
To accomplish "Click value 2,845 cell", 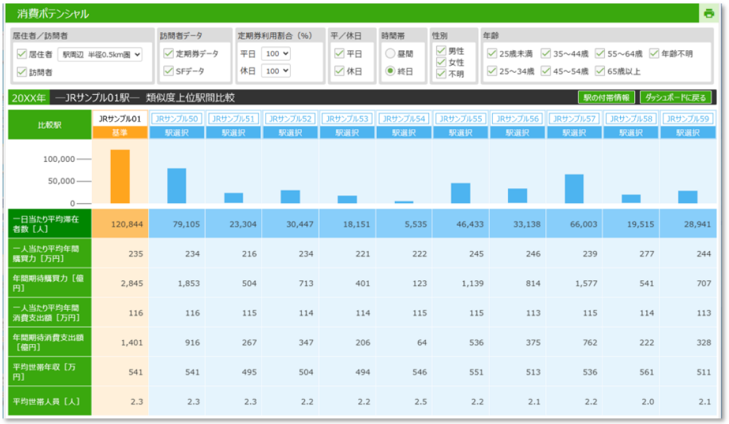I will coord(120,283).
